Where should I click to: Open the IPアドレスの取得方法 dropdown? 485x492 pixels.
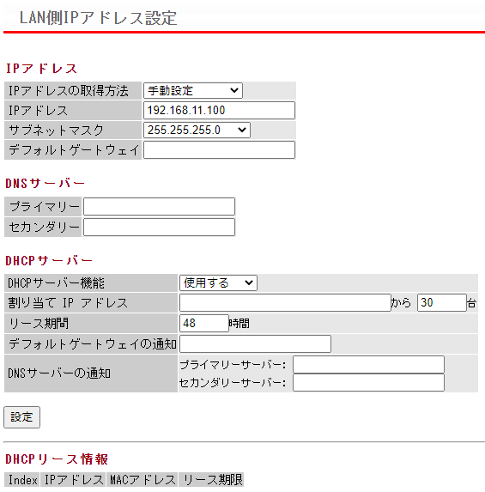pyautogui.click(x=193, y=91)
